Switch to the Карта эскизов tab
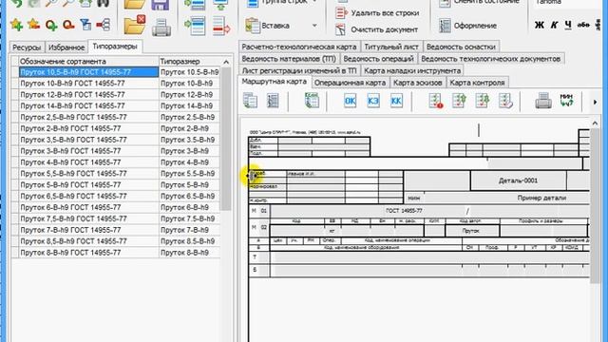 coord(418,83)
